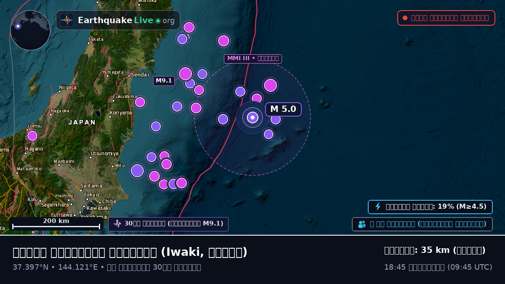Click the Utsunomiya city label
Screen dimensions: 505x284
(105, 154)
